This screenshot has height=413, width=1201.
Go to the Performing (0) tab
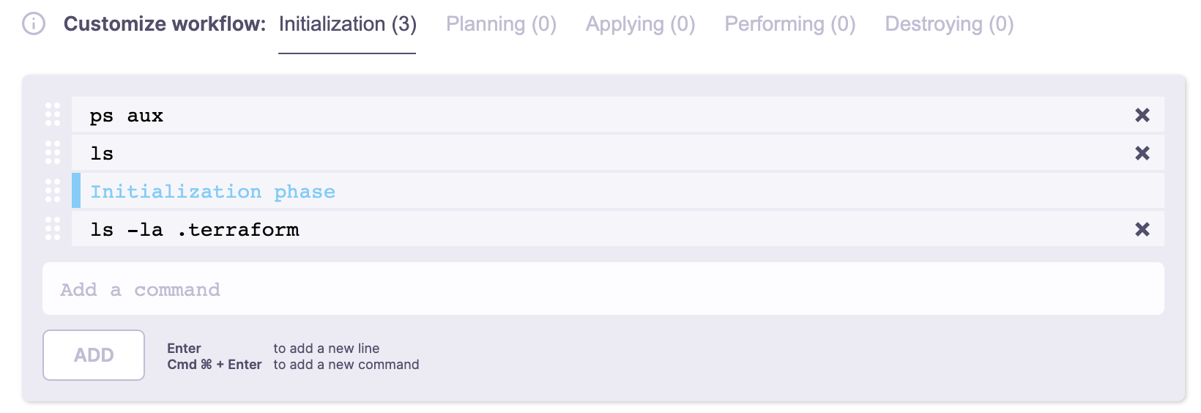tap(789, 24)
